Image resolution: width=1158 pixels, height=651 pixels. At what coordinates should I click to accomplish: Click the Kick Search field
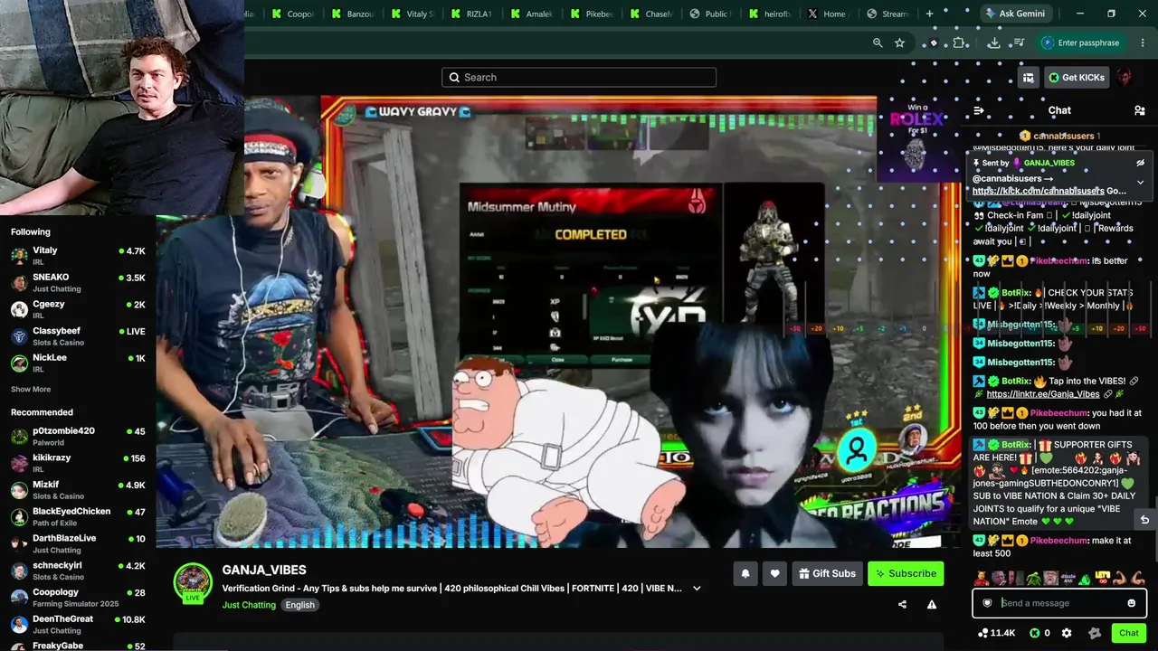coord(579,78)
